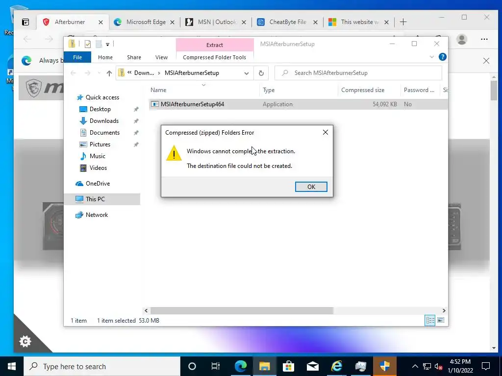502x376 pixels.
Task: Expand the address bar history dropdown
Action: (246, 73)
